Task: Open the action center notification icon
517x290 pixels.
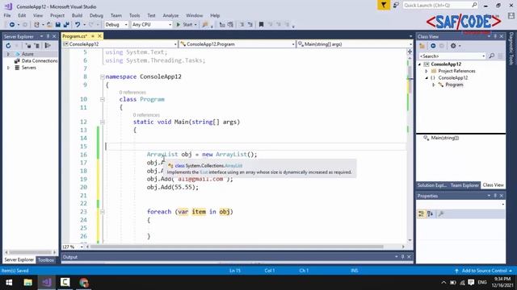Action: [x=471, y=283]
